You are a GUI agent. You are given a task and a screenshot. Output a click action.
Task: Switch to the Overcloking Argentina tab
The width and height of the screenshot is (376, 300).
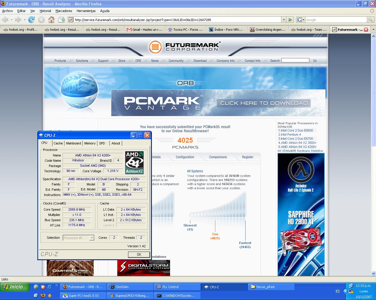coord(268,30)
